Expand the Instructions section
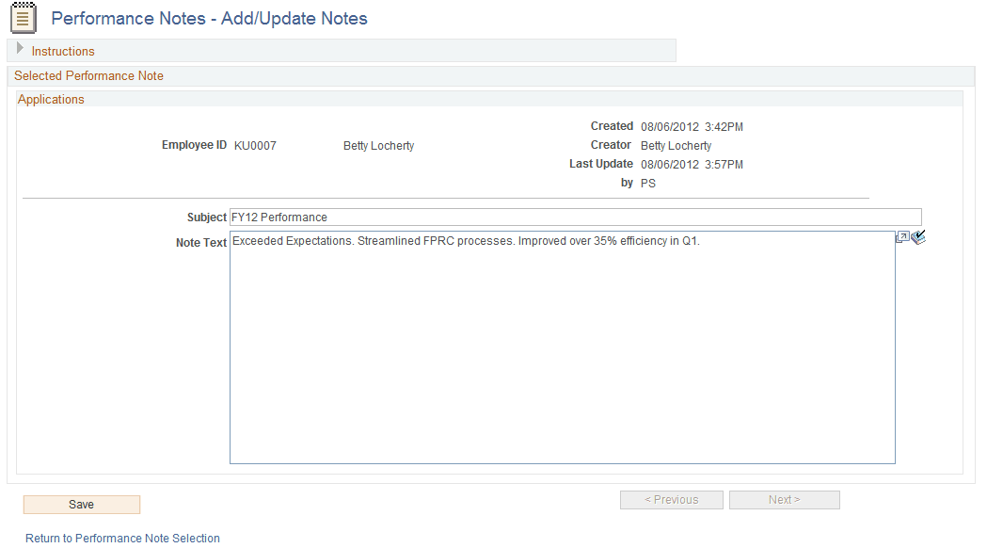This screenshot has height=548, width=987. click(x=63, y=51)
